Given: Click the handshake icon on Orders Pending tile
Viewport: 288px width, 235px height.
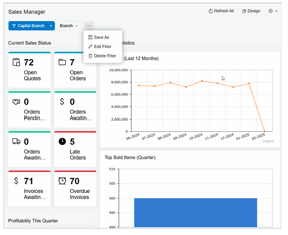Looking at the screenshot, I should point(17,102).
